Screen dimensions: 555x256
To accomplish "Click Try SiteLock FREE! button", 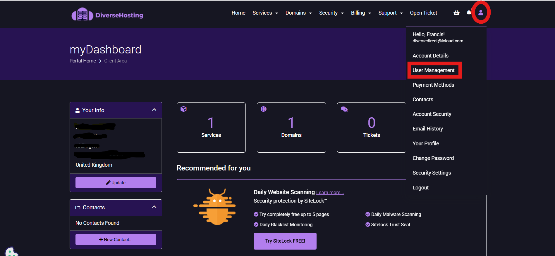I will [285, 241].
